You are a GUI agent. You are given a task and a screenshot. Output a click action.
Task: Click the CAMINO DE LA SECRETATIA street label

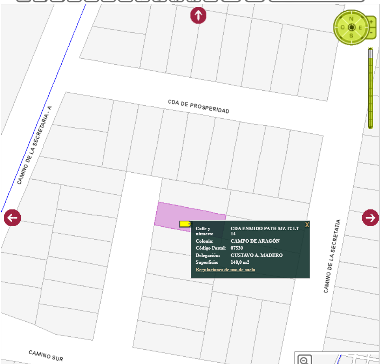332,256
